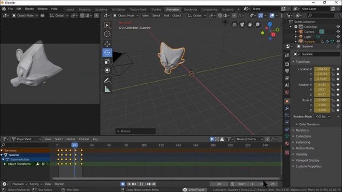This screenshot has height=192, width=342.
Task: Open the Render menu
Action: point(29,9)
